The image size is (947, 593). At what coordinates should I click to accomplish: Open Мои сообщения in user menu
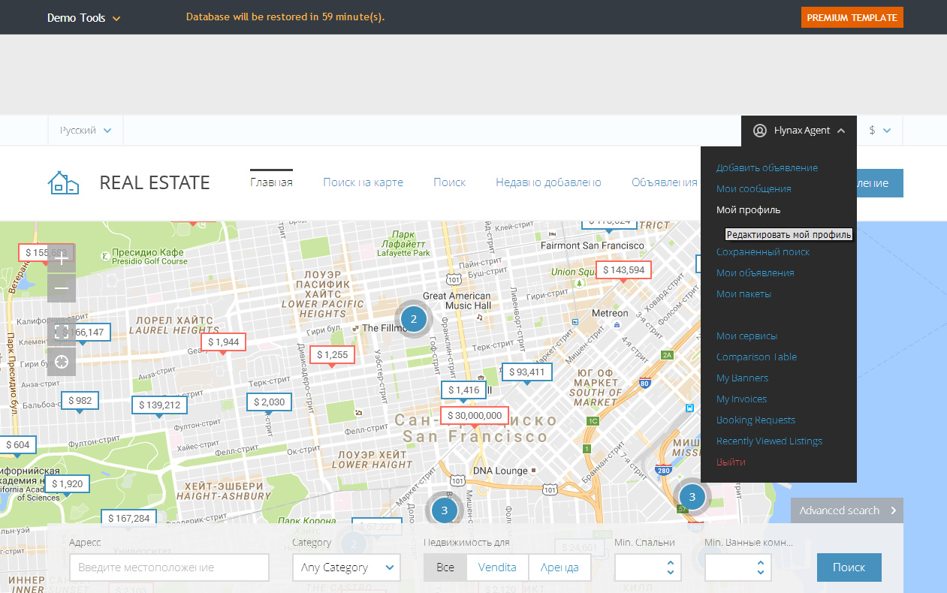click(753, 189)
